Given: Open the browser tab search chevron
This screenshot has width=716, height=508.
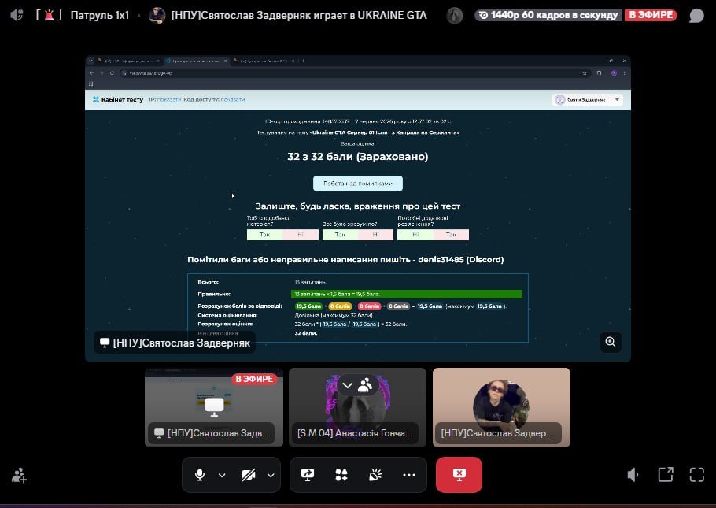Looking at the screenshot, I should coord(90,61).
